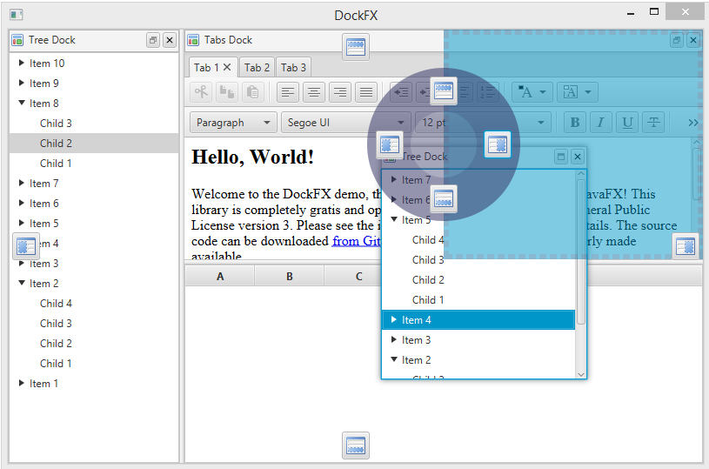Toggle Italic formatting button
The width and height of the screenshot is (709, 469).
(601, 122)
